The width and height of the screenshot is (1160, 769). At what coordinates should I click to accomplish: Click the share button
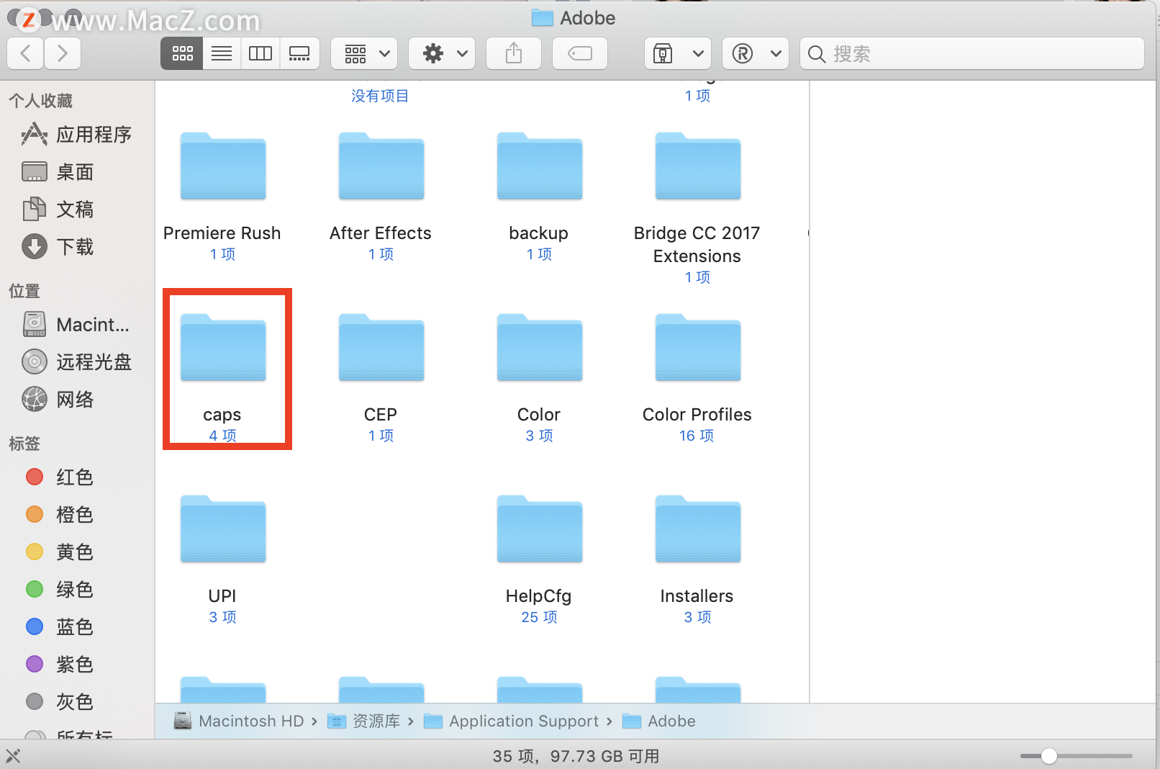[x=514, y=53]
